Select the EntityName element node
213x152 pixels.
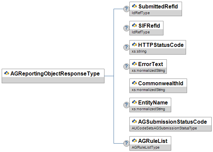tap(153, 102)
